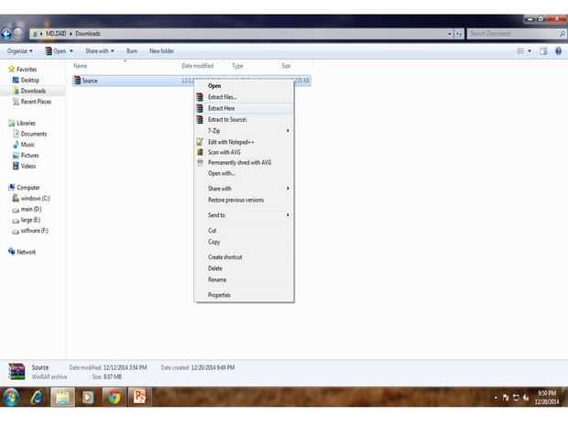This screenshot has height=426, width=568.
Task: Click the network tray icon
Action: point(516,398)
